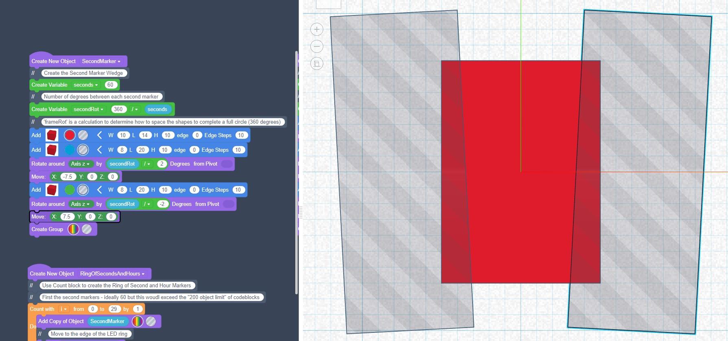Open the 'secondRot' variable name dropdown

(89, 109)
